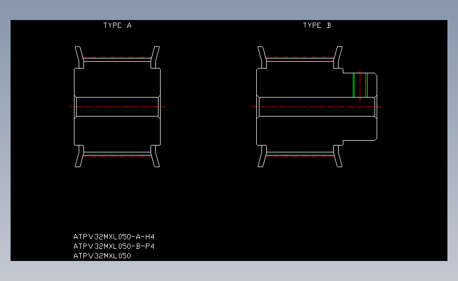Image resolution: width=458 pixels, height=281 pixels.
Task: Select the Type A pulley drawing
Action: (x=117, y=106)
